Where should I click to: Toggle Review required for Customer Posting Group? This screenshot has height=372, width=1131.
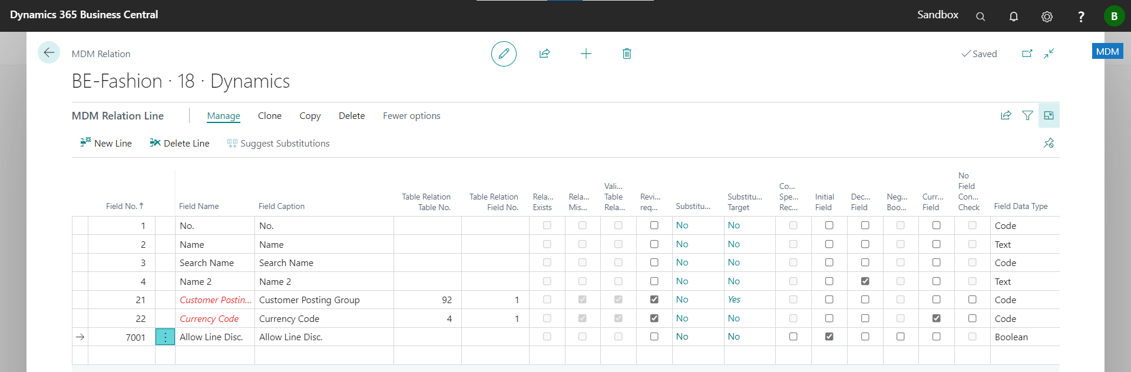coord(654,300)
